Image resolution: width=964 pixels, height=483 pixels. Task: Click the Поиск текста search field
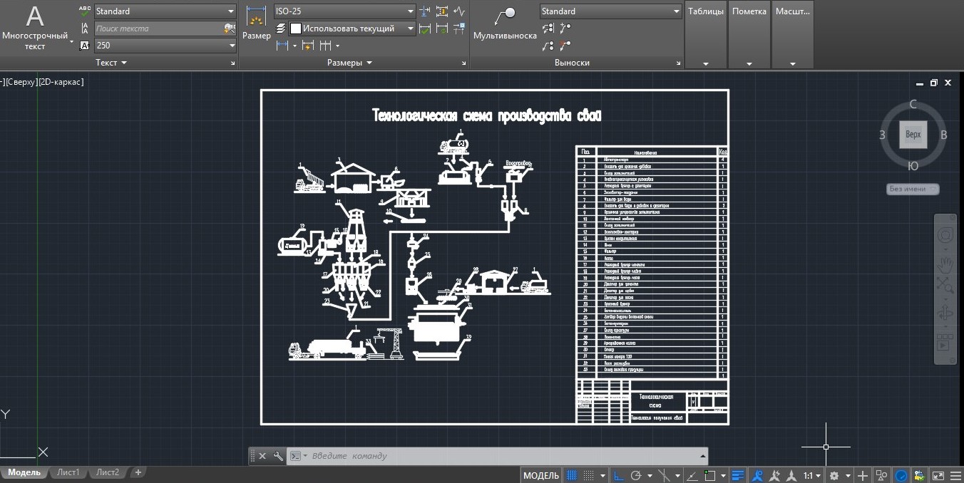coord(158,28)
